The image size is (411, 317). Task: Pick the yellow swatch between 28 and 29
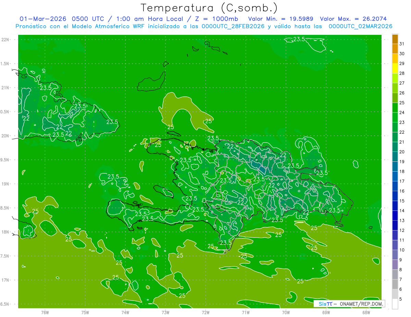[395, 68]
